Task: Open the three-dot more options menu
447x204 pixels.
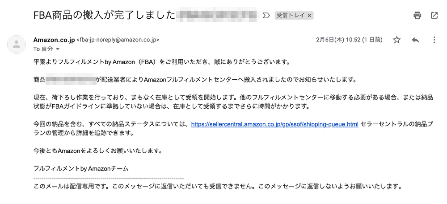Action: [x=434, y=40]
